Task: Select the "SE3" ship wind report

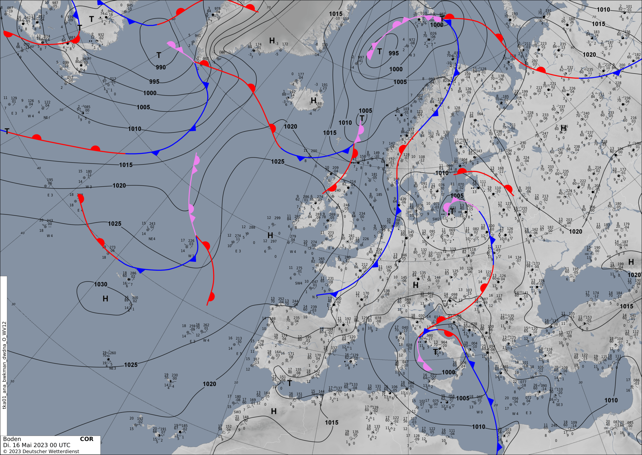Action: coord(559,405)
